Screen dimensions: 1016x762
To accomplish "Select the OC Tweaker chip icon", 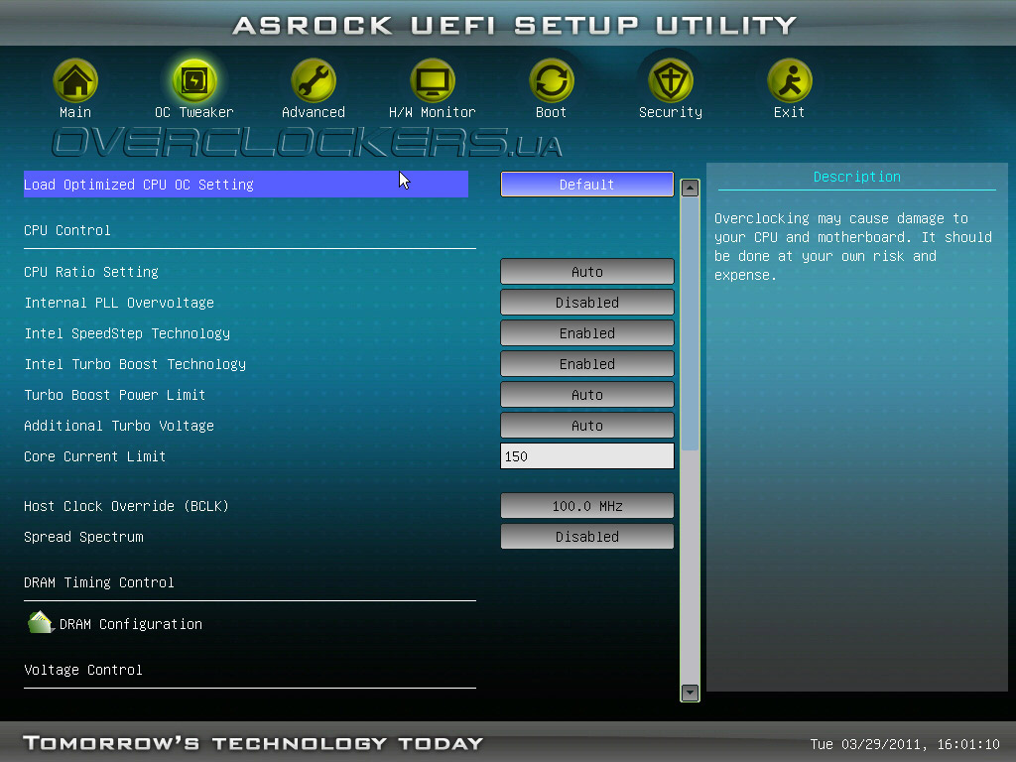I will [x=193, y=81].
